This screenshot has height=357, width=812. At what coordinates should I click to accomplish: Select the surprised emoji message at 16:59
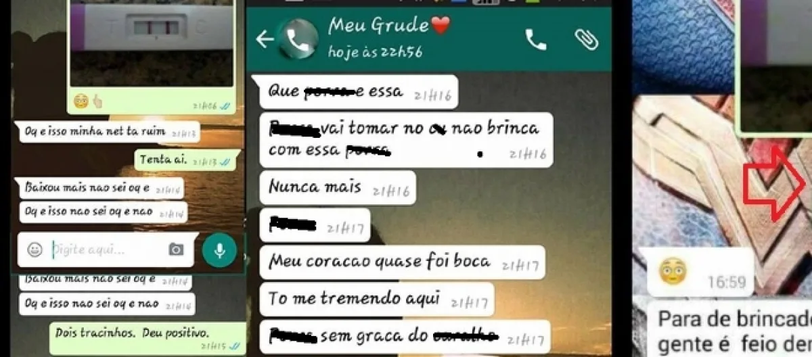tap(700, 273)
